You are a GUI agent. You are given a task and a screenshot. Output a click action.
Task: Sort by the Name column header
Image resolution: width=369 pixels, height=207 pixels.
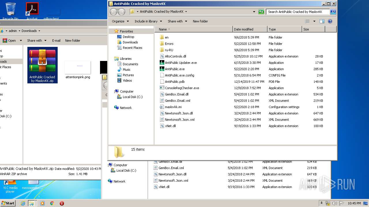click(x=194, y=29)
